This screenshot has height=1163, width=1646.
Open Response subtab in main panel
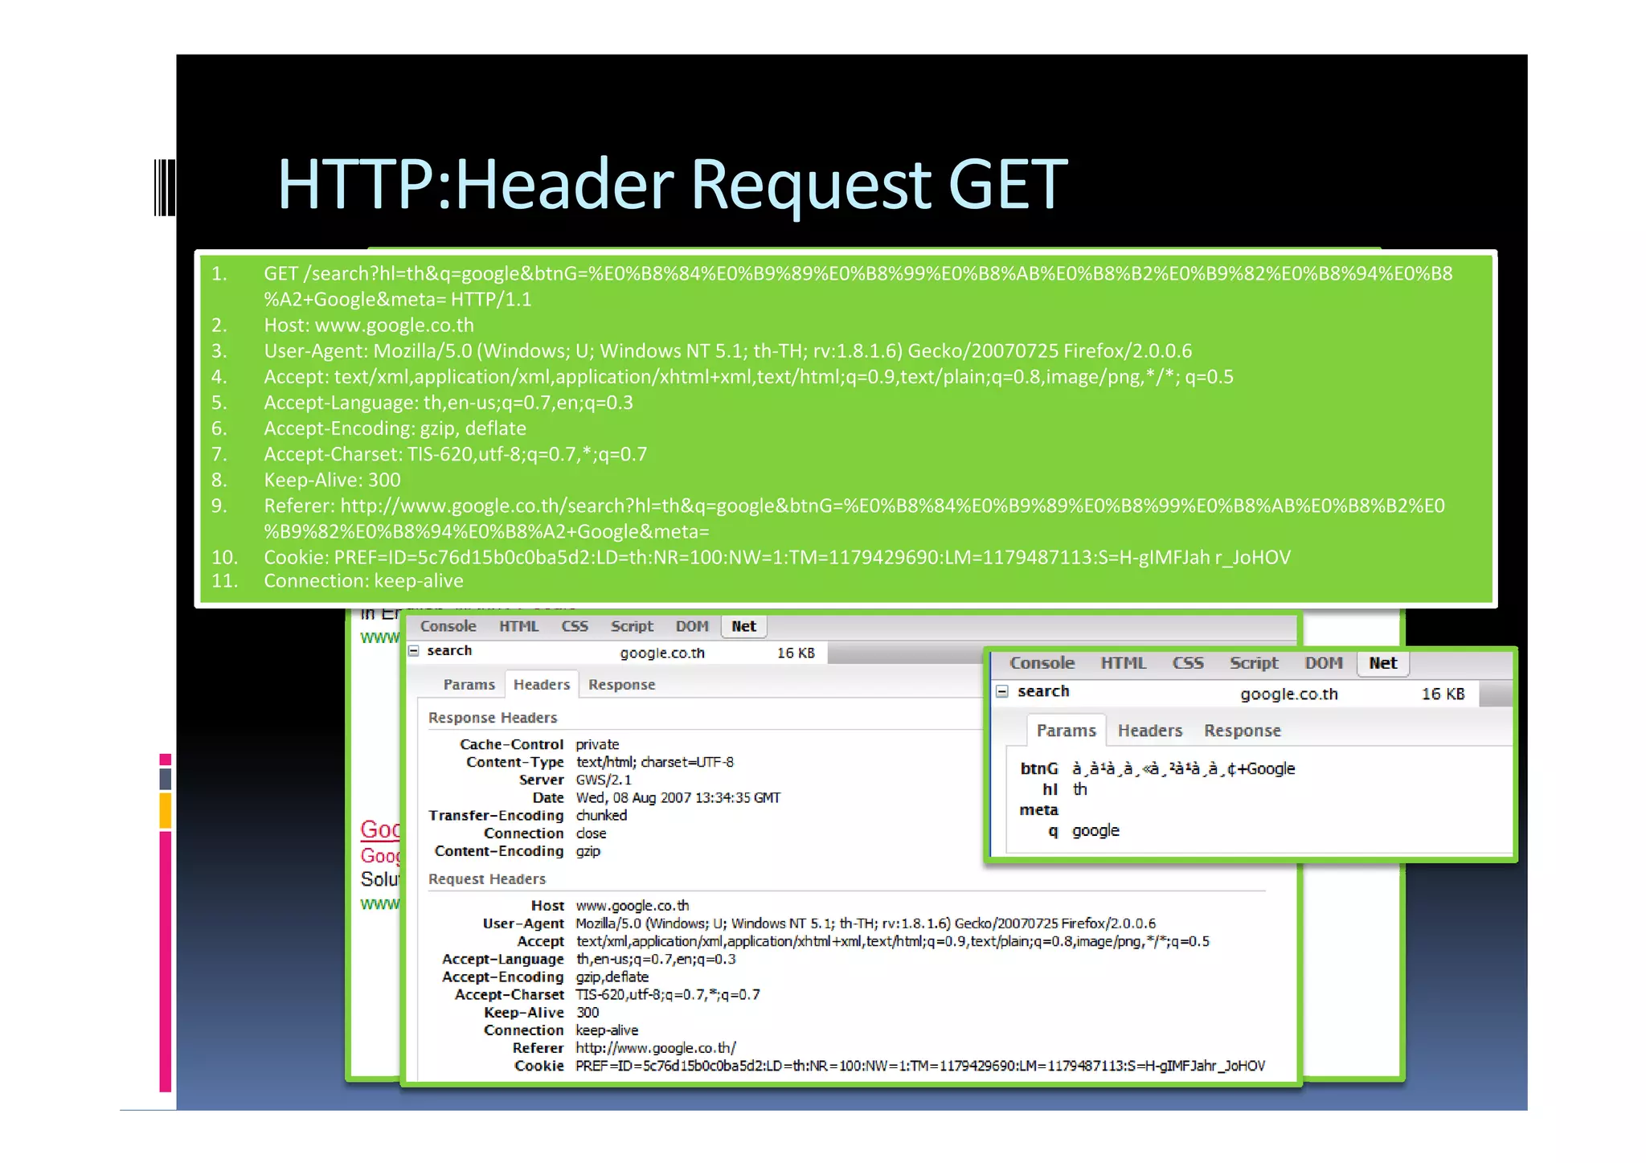[x=621, y=685]
